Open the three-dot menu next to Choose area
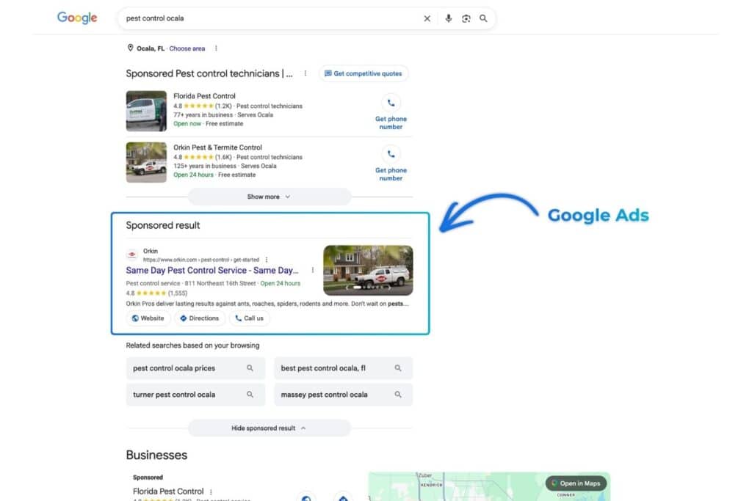Viewport: 752px width, 501px height. click(x=217, y=48)
